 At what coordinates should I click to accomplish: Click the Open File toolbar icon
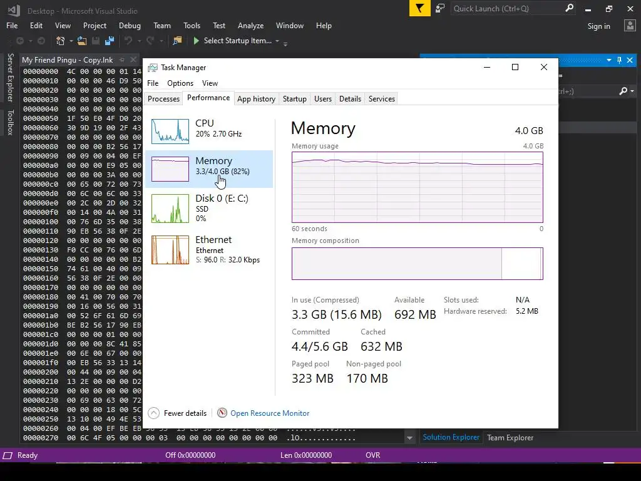pos(82,41)
